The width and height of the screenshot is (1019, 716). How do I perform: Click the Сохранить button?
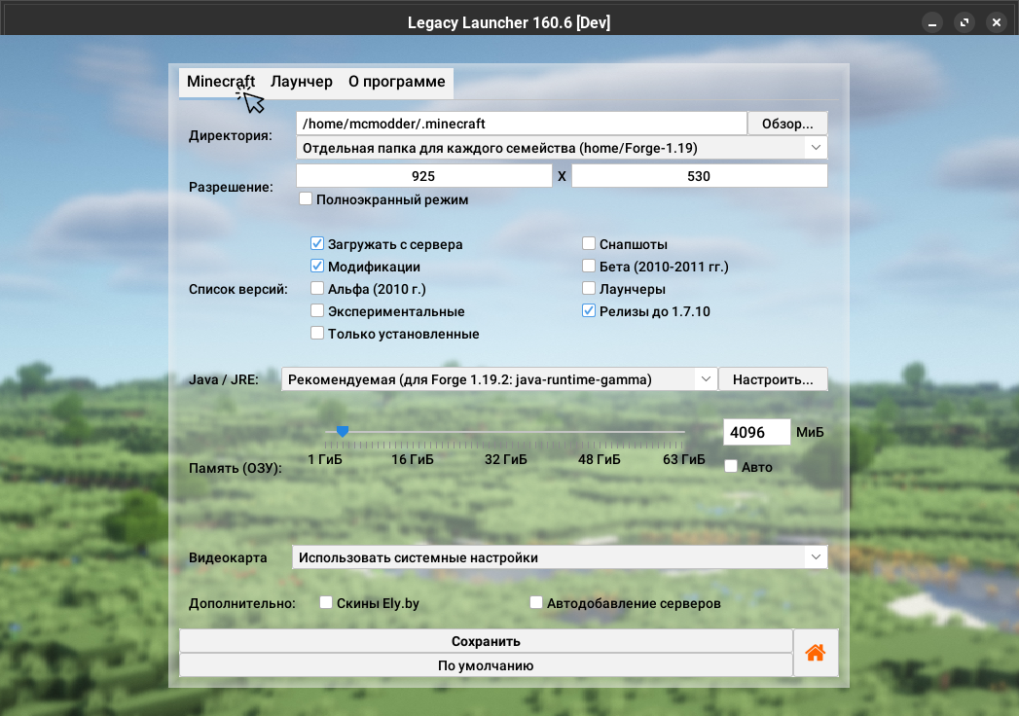coord(486,641)
